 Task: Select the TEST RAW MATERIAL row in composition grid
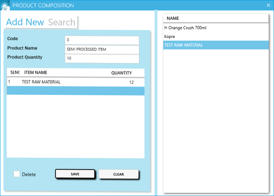(41, 82)
